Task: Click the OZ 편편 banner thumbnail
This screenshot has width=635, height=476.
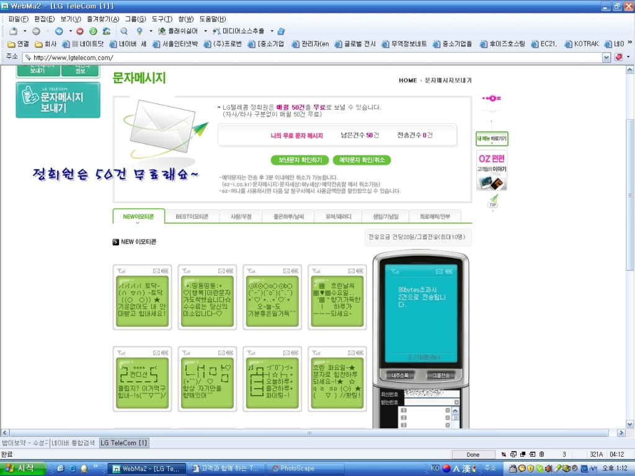Action: pyautogui.click(x=492, y=170)
